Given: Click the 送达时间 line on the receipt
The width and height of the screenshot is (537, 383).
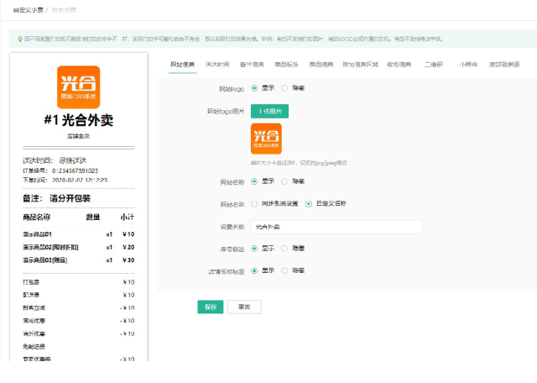Looking at the screenshot, I should (x=55, y=160).
